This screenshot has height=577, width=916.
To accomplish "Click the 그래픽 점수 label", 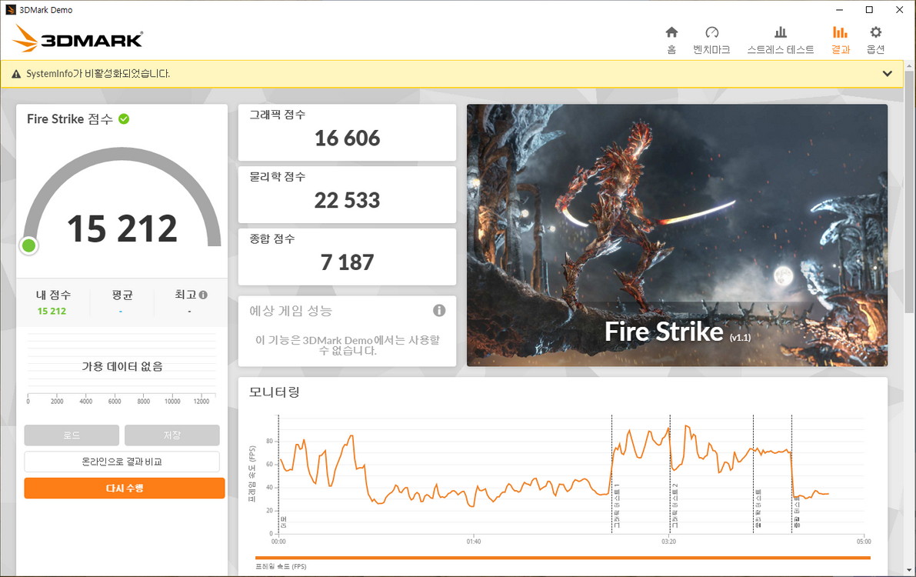I will (278, 115).
